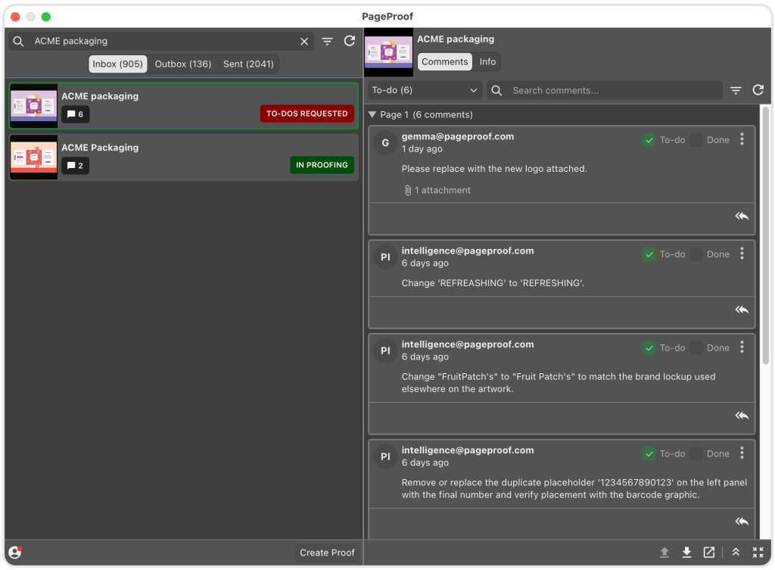Open more options on Fruit Patch's comment
Screen dimensions: 775x570
[742, 347]
